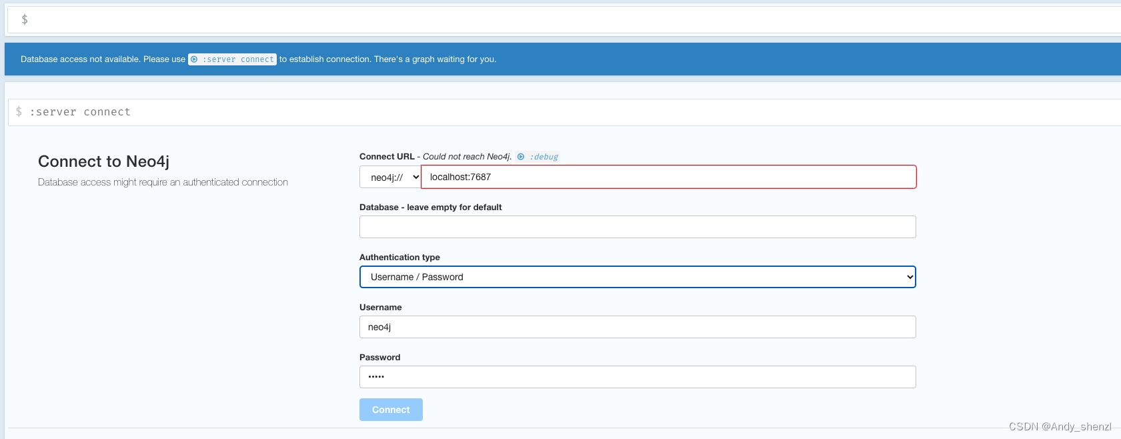
Task: Click the 'Database - leave empty for default' label
Action: [431, 207]
